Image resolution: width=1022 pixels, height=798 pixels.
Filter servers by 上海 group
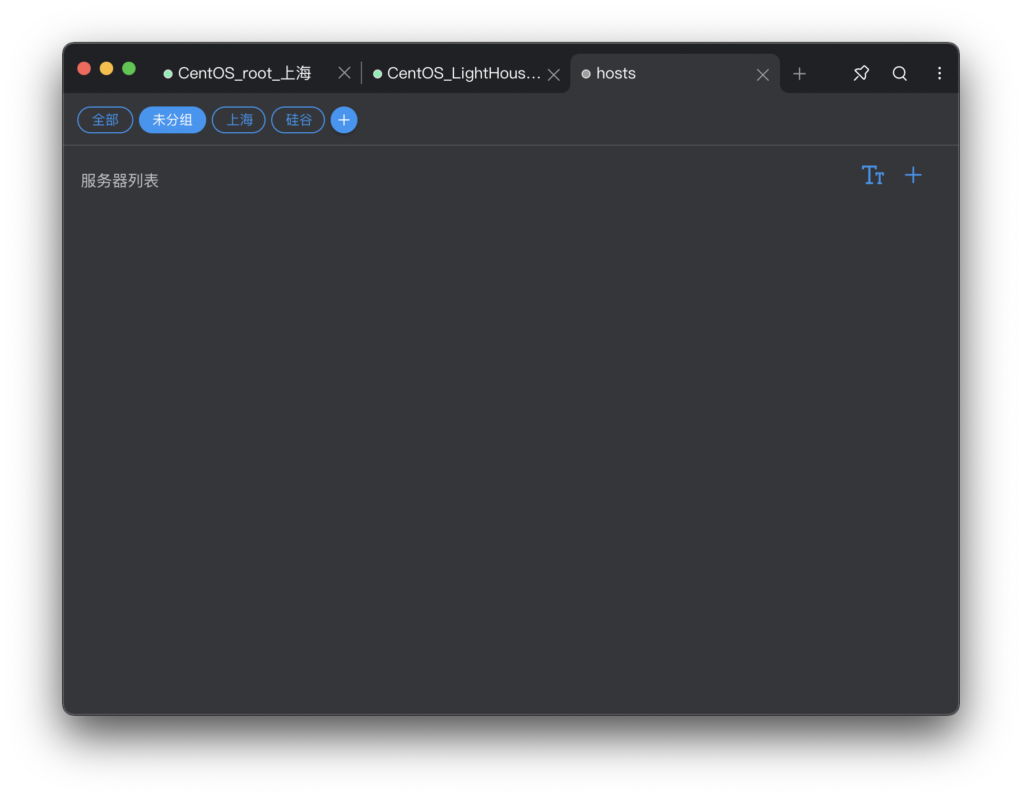pyautogui.click(x=239, y=120)
